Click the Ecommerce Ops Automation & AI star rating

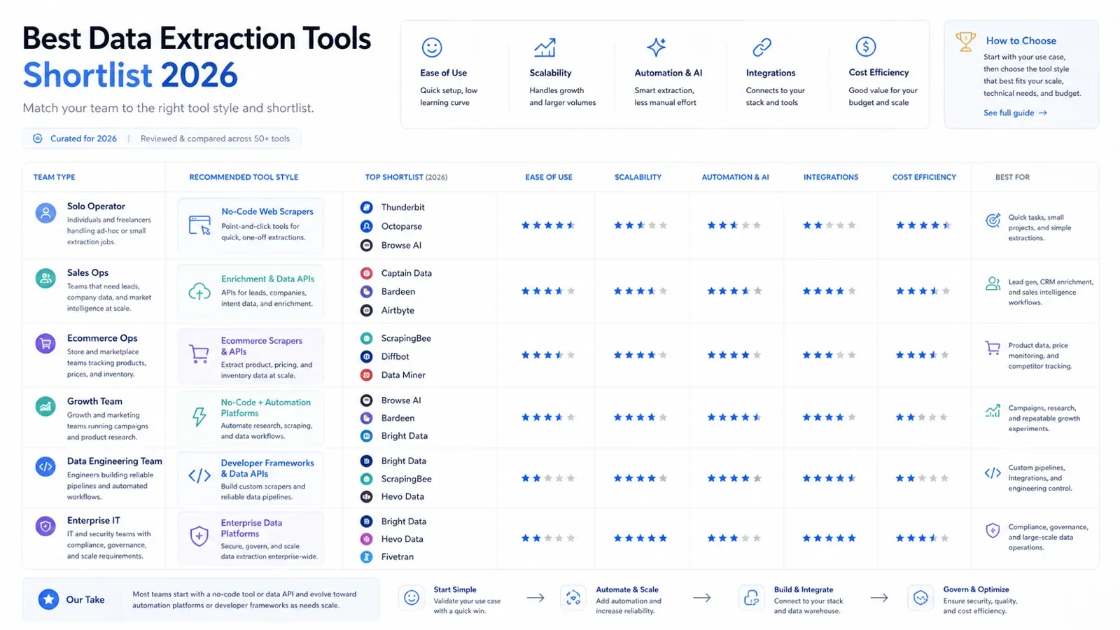[734, 355]
